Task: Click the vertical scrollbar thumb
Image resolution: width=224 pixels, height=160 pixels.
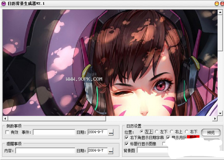Action: (220, 33)
